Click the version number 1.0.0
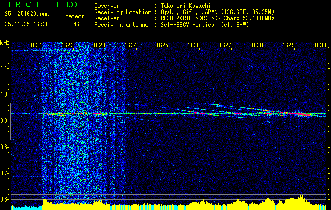This screenshot has width=331, height=210. pos(72,5)
